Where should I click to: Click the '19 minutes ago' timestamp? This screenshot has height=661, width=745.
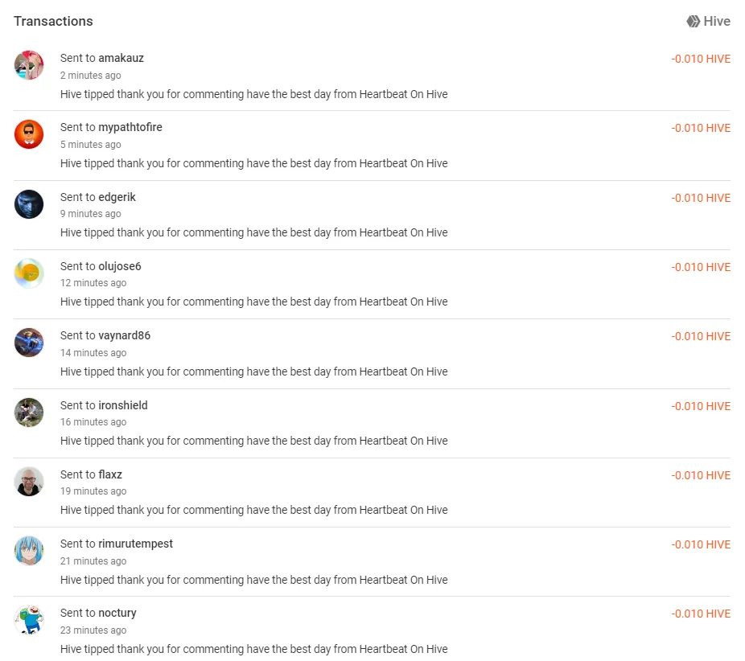click(x=93, y=491)
